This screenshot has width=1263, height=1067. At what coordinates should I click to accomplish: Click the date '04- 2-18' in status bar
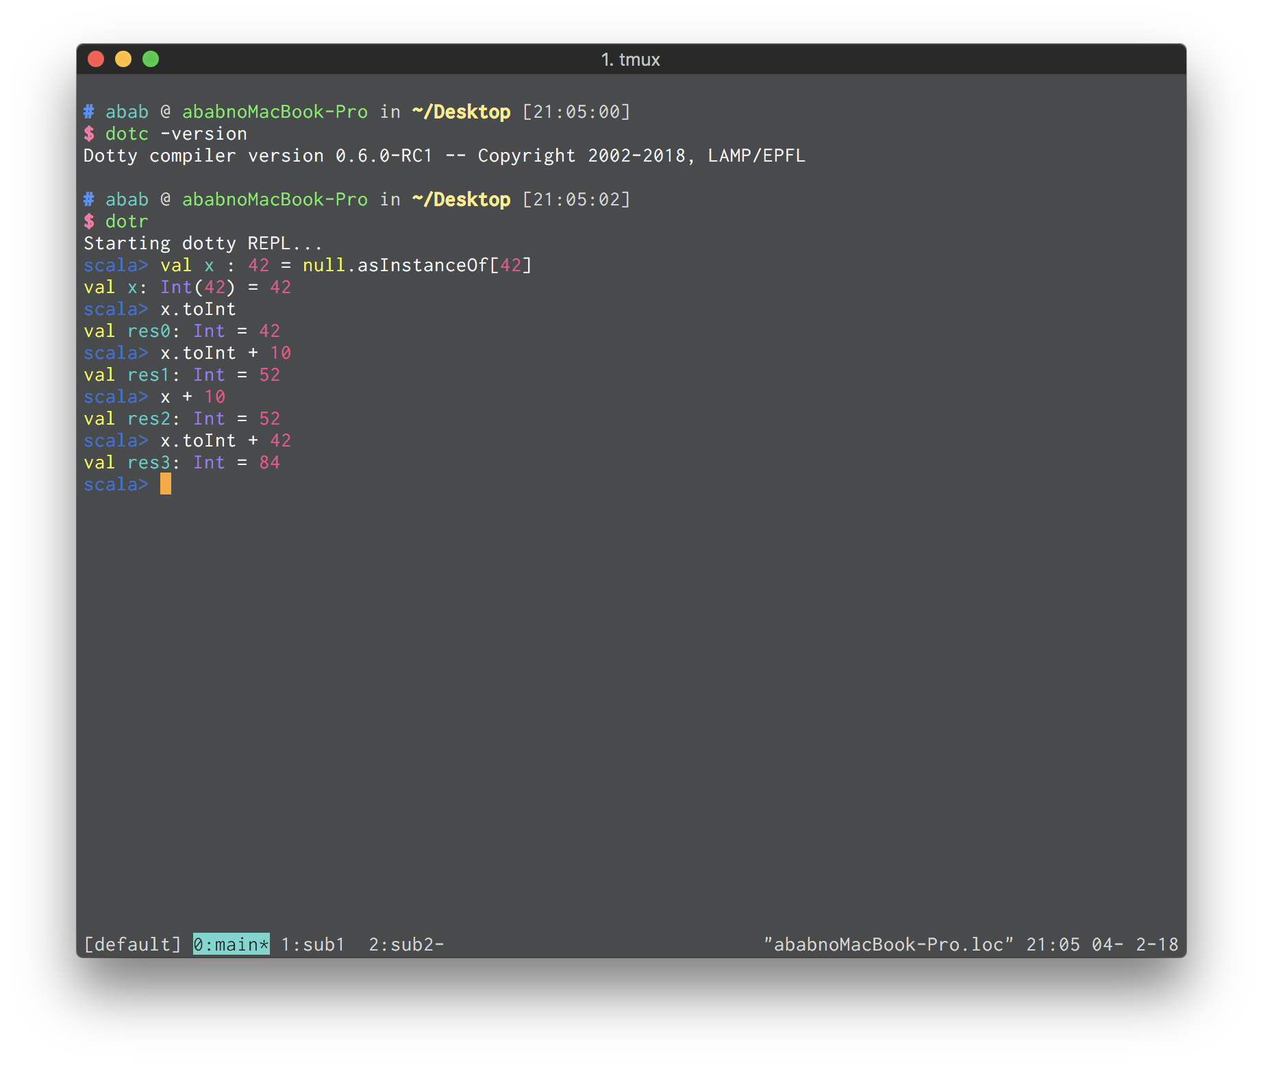point(1135,944)
